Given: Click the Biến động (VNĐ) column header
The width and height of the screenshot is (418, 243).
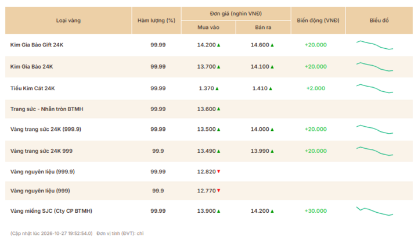Looking at the screenshot, I should coord(318,20).
